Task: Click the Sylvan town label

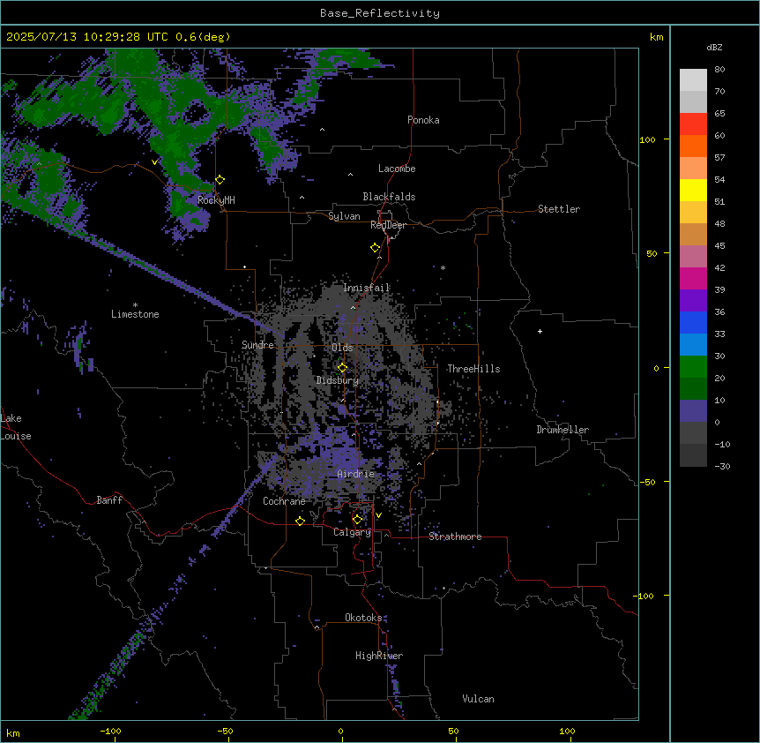Action: (x=344, y=216)
